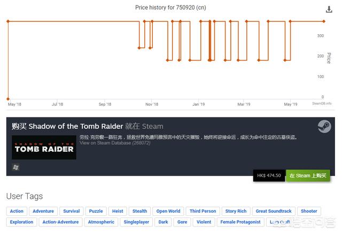This screenshot has height=234, width=342.
Task: Open the Violent tag
Action: point(204,222)
